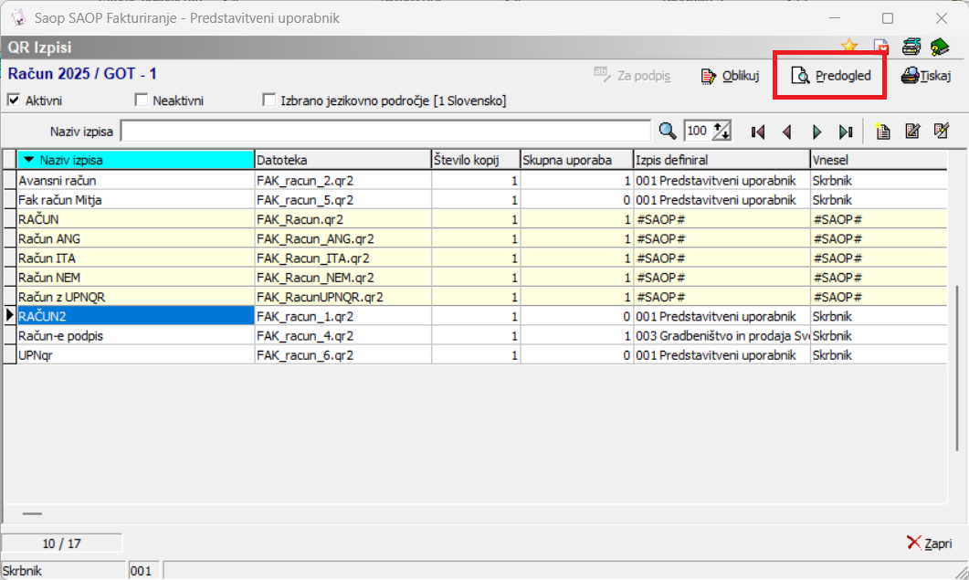This screenshot has height=580, width=969.
Task: Click the document icon with the red badge
Action: (x=880, y=47)
